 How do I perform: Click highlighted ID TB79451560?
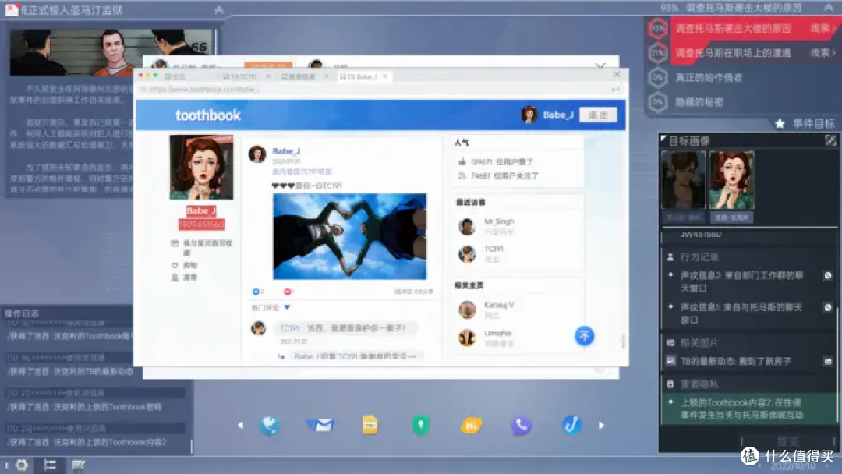click(201, 225)
